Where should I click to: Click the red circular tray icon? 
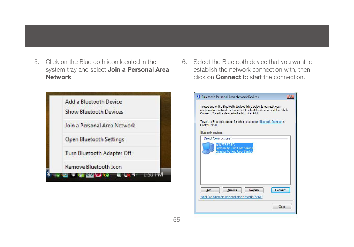[x=98, y=175]
